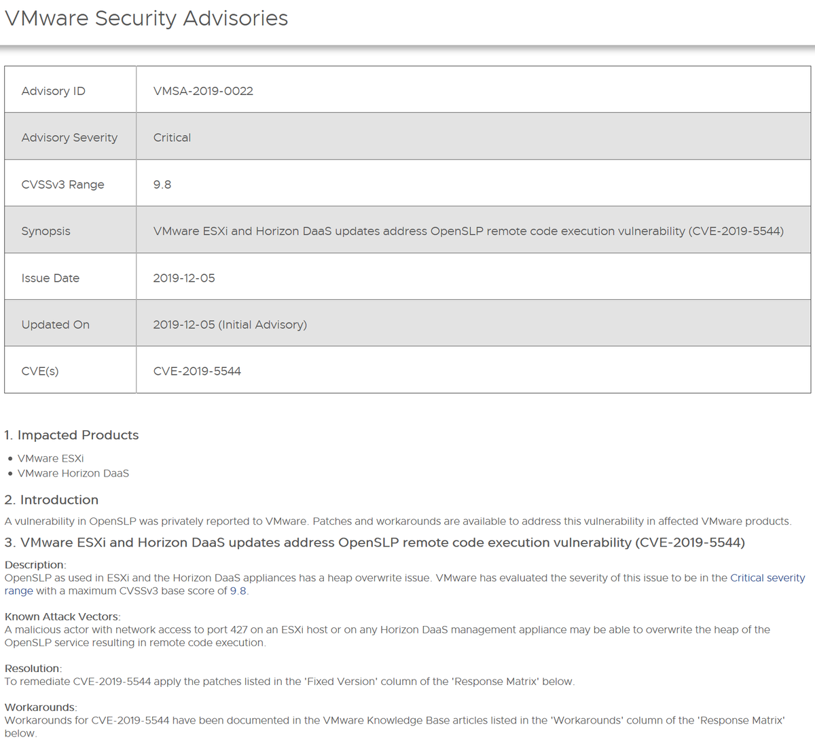Click the workarounds Knowledge Base paragraph
This screenshot has width=815, height=744.
tap(395, 726)
